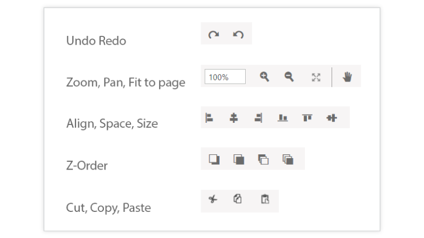Image resolution: width=424 pixels, height=238 pixels.
Task: Zoom in with the plus magnifier
Action: point(264,77)
